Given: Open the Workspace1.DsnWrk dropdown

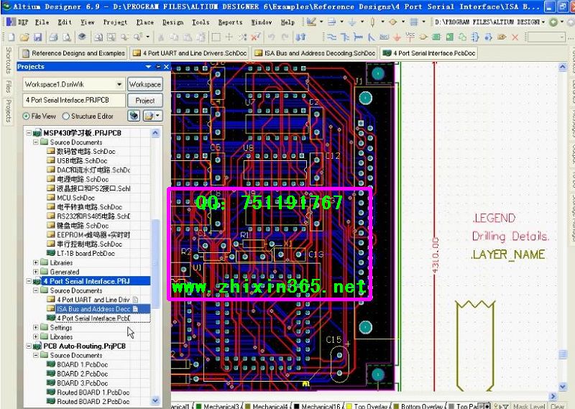Looking at the screenshot, I should pos(119,84).
